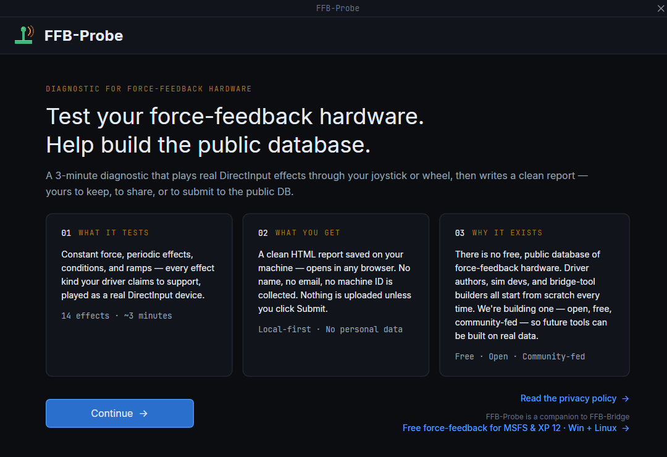
Task: Click the FFB-Probe window title bar text
Action: point(338,8)
